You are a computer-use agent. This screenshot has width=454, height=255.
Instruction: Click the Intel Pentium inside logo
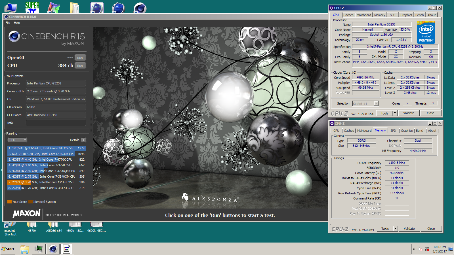coord(426,32)
